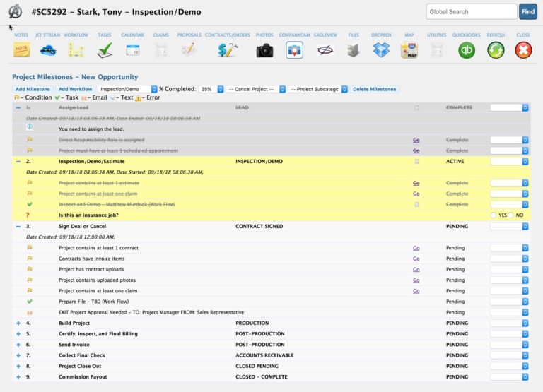This screenshot has width=543, height=392.
Task: Open the action dropdown on the Build Project row
Action: 509,323
